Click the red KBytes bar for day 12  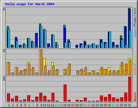tap(53, 97)
